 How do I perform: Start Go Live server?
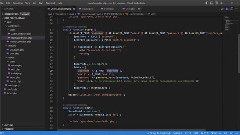(216, 133)
